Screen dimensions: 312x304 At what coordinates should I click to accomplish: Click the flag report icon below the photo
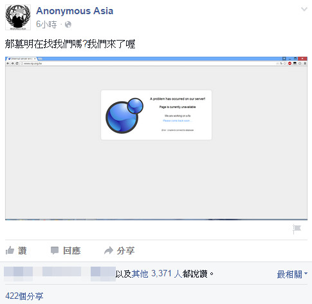pos(297,229)
